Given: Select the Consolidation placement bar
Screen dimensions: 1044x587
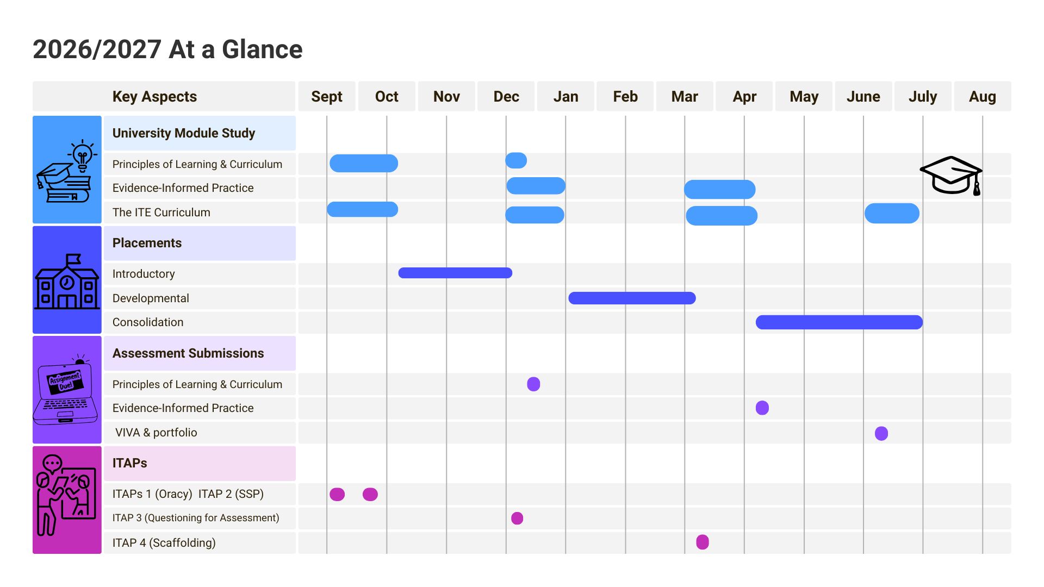Looking at the screenshot, I should tap(839, 322).
